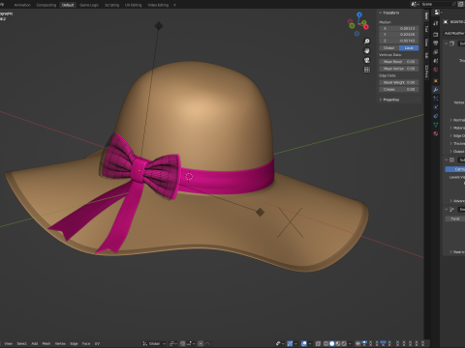The width and height of the screenshot is (465, 348).
Task: Click the zoom view magnifier icon
Action: coord(367,42)
